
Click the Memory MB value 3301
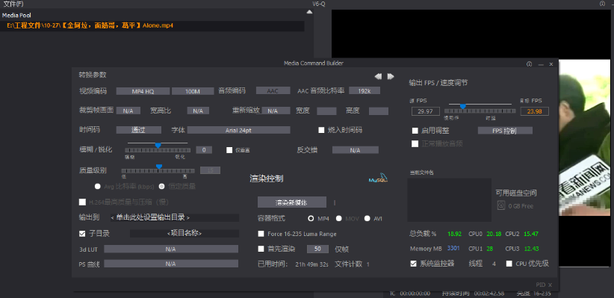tap(453, 248)
